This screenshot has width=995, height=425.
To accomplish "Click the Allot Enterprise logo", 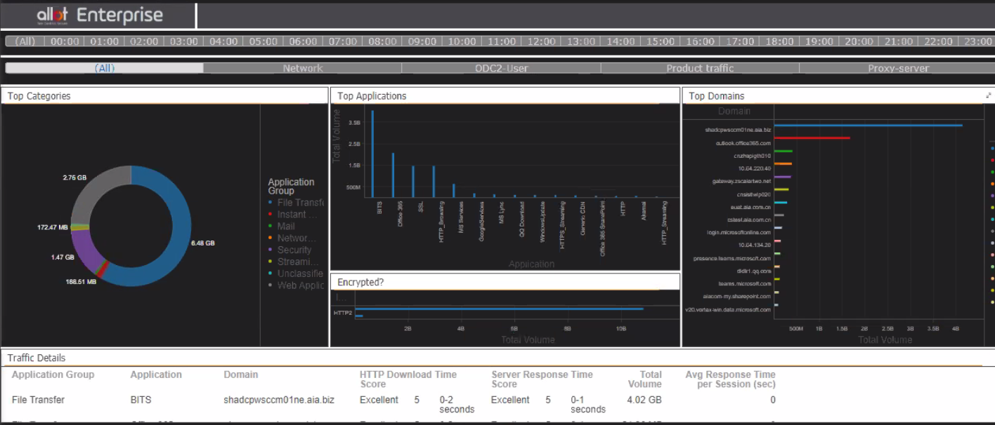I will point(99,15).
